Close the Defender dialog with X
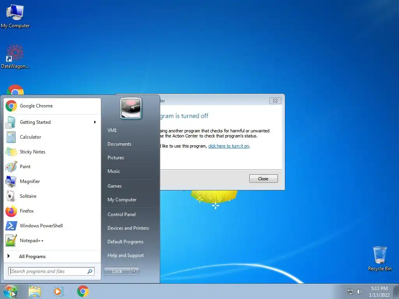This screenshot has width=399, height=299. pyautogui.click(x=275, y=101)
